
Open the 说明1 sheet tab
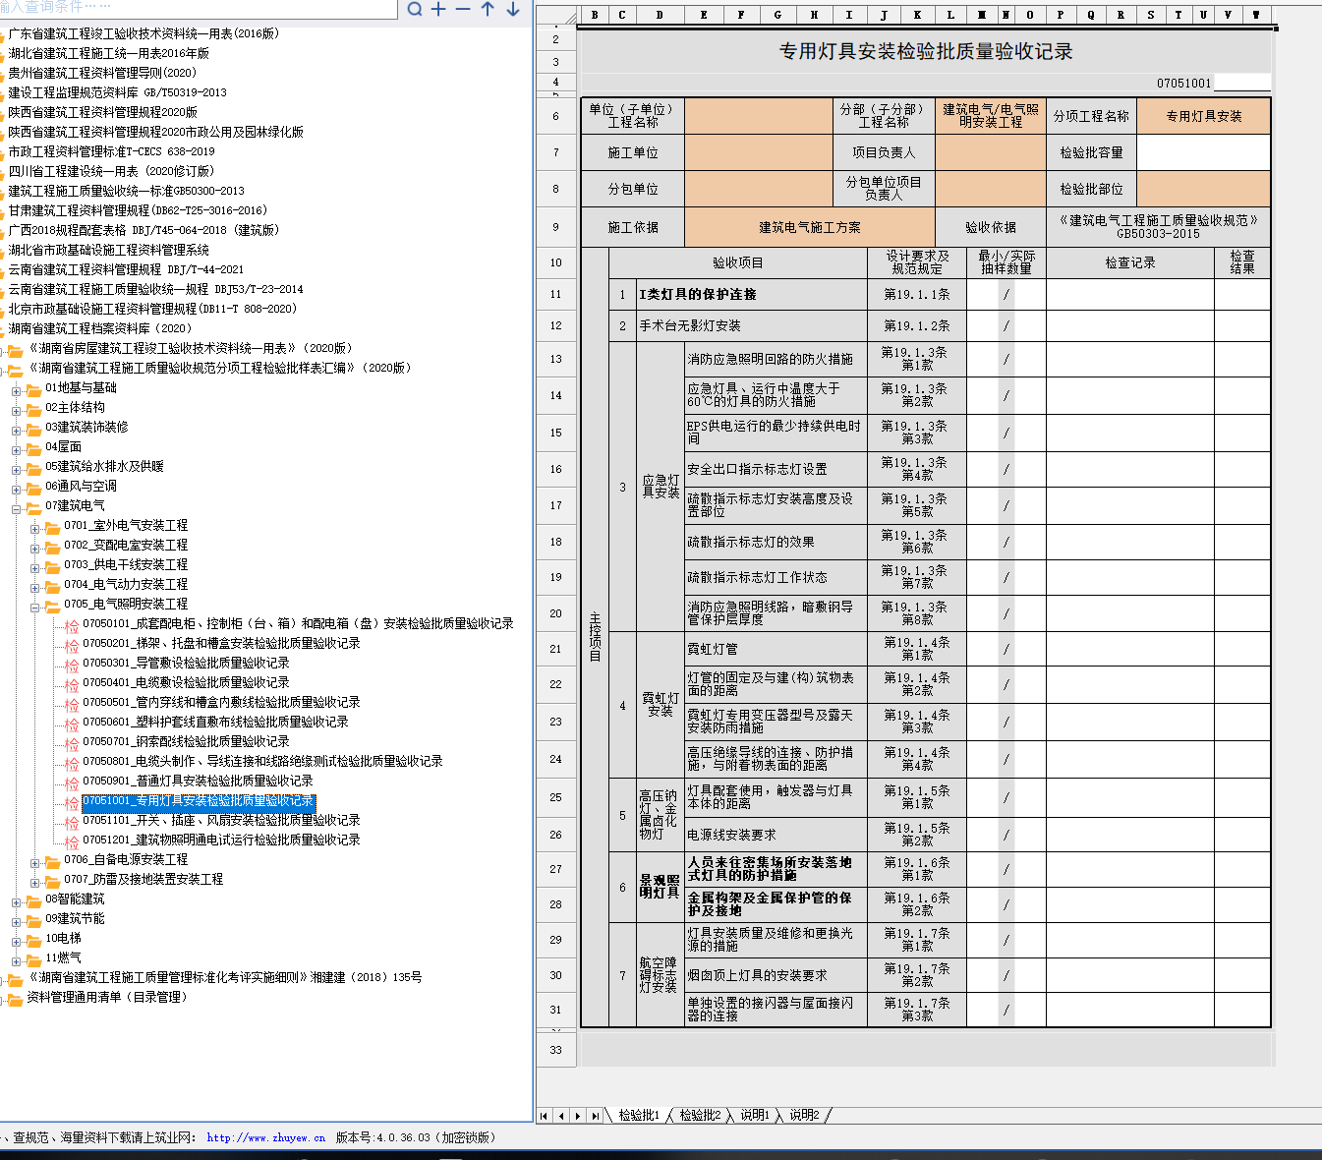(755, 1115)
